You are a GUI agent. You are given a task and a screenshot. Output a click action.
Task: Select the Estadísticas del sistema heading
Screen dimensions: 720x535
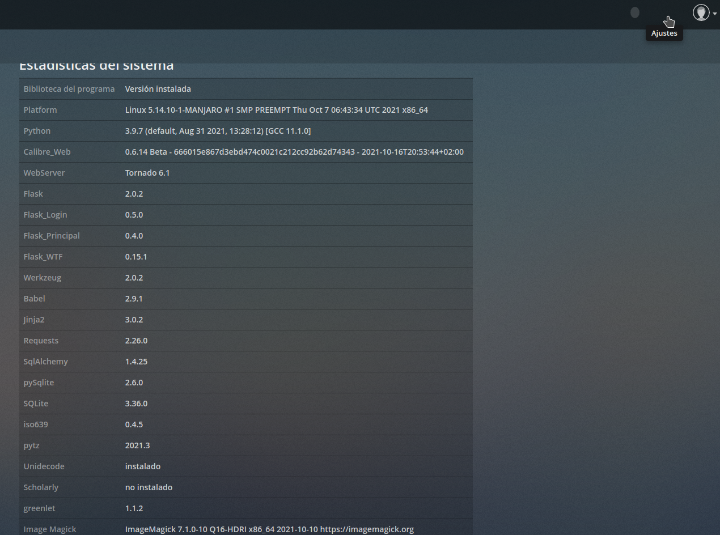(96, 65)
